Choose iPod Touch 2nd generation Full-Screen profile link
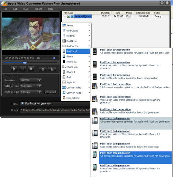 click(x=115, y=84)
